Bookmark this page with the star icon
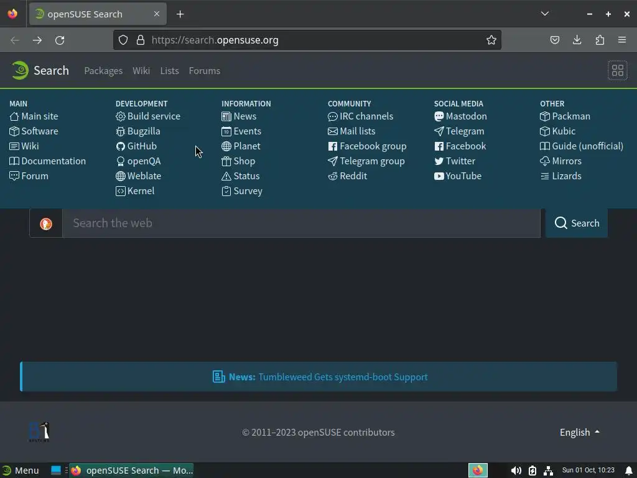637x478 pixels. click(491, 40)
